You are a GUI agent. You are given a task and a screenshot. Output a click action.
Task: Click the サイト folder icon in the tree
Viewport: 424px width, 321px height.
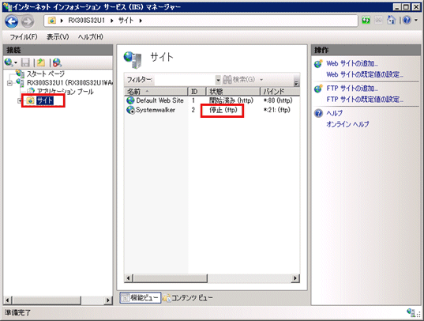point(30,100)
